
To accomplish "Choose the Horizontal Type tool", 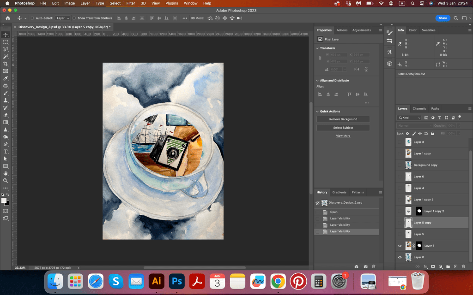I will pyautogui.click(x=6, y=151).
